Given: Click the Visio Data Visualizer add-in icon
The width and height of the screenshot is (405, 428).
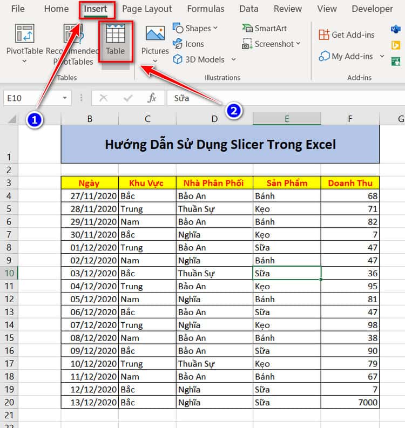Looking at the screenshot, I should 396,29.
